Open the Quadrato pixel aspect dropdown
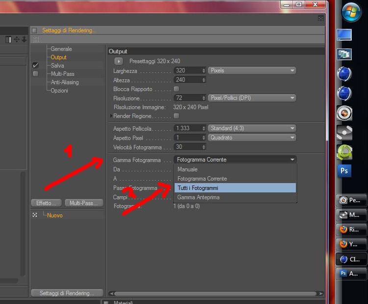This screenshot has height=304, width=368. click(x=252, y=138)
